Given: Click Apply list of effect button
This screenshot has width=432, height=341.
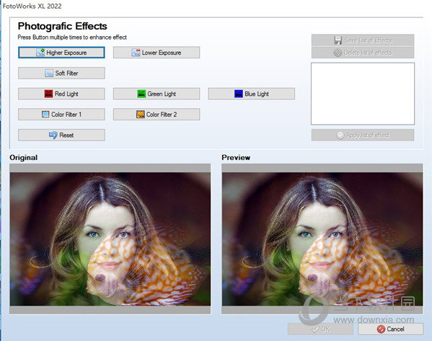Looking at the screenshot, I should [x=363, y=135].
